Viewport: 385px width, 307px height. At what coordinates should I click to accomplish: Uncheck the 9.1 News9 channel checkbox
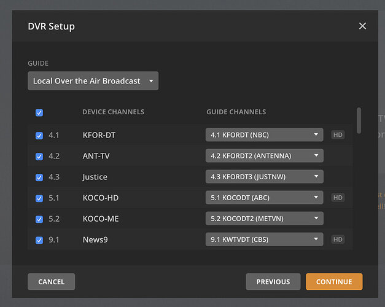coord(39,239)
